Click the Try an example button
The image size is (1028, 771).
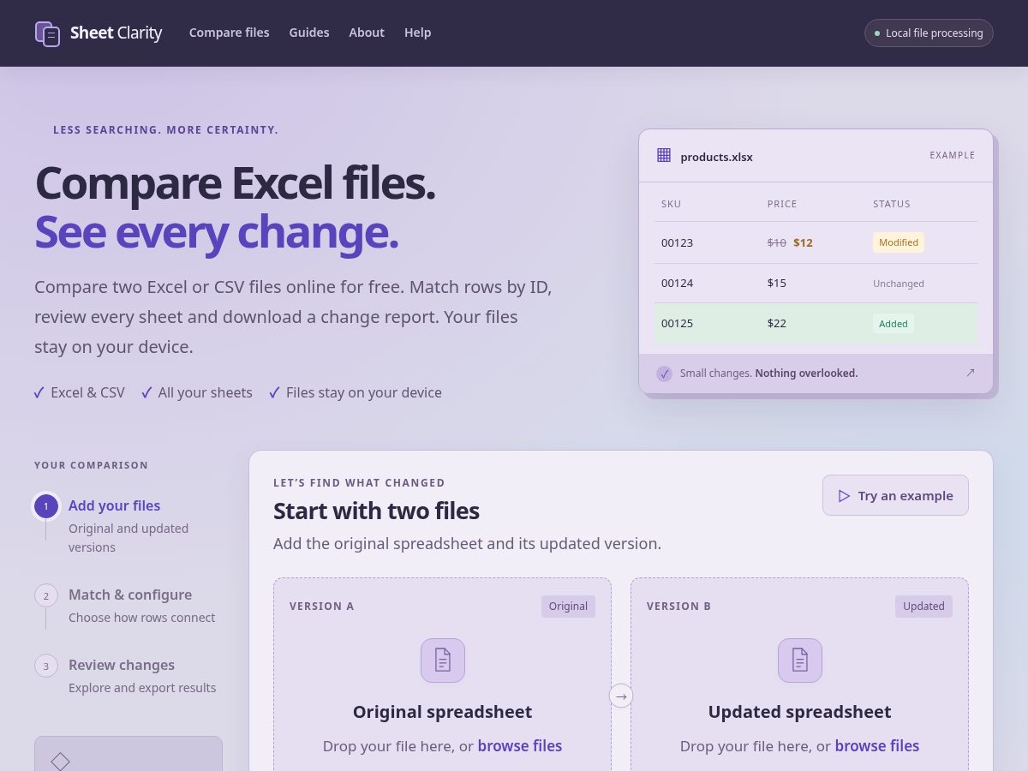click(895, 495)
